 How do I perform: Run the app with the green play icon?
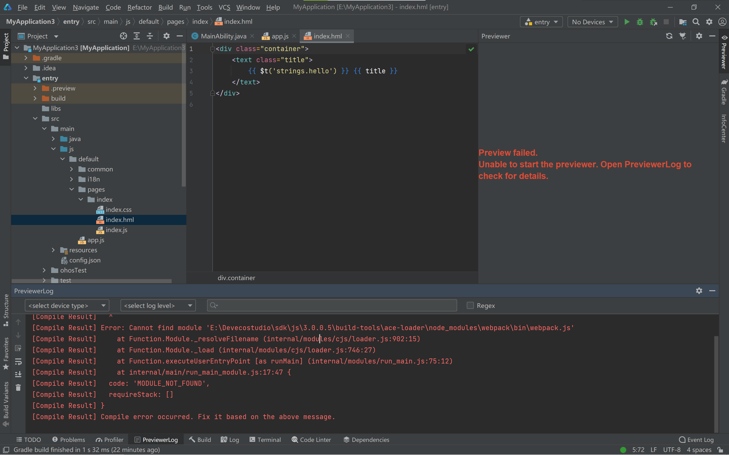(x=626, y=22)
